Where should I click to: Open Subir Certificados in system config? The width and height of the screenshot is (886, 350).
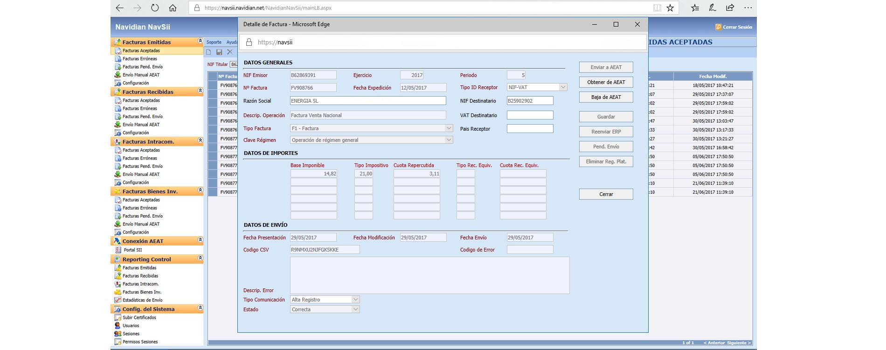tap(139, 317)
